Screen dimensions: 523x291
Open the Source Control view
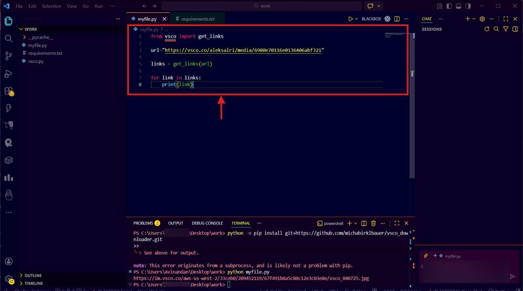click(9, 56)
